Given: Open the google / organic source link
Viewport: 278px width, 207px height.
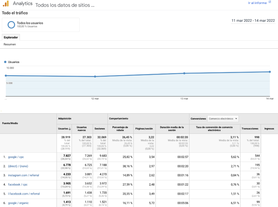Looking at the screenshot, I should click(x=18, y=203).
